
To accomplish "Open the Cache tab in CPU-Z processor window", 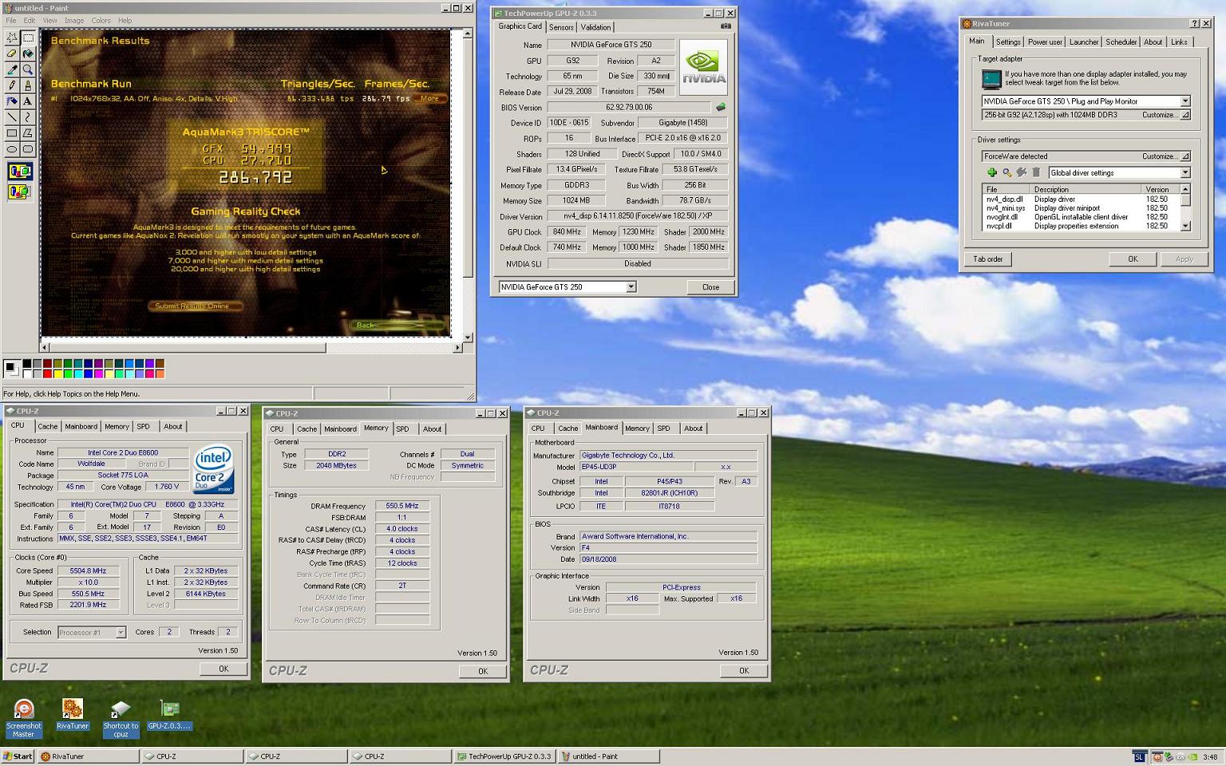I will tap(48, 427).
